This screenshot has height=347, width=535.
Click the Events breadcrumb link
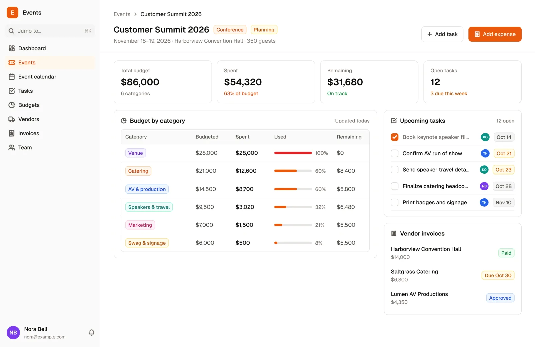(122, 14)
